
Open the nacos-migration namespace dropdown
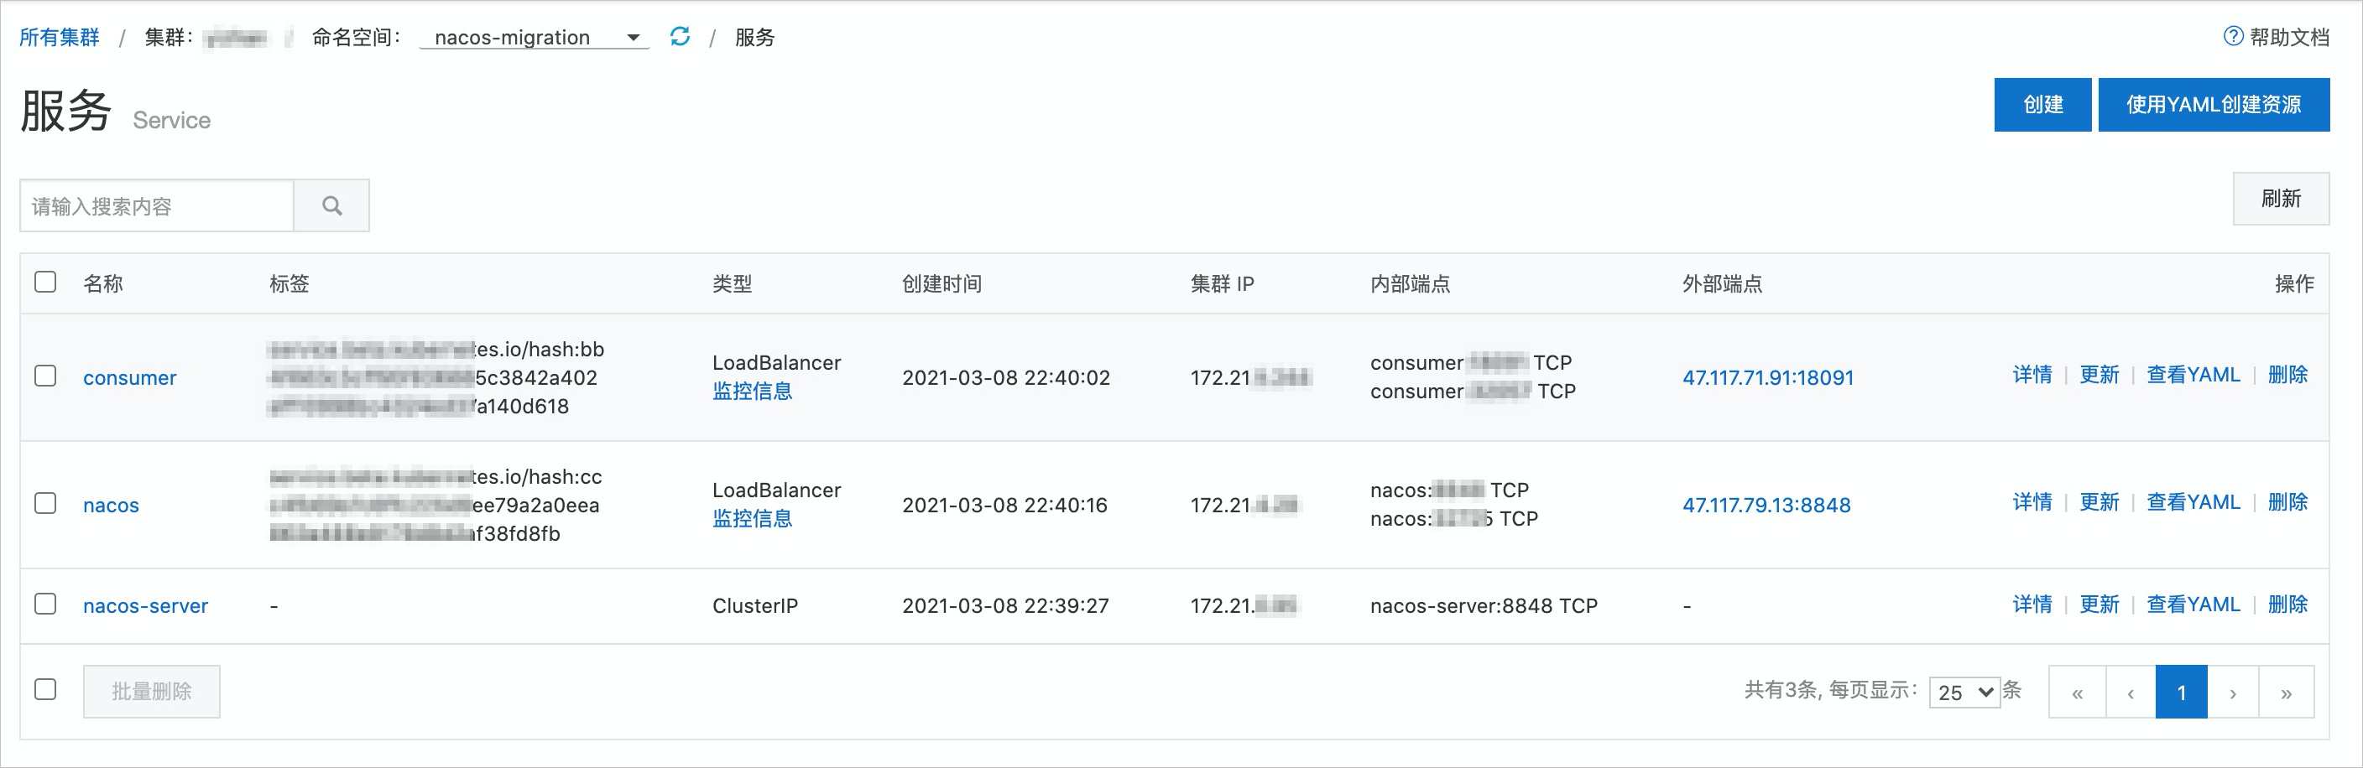tap(534, 38)
